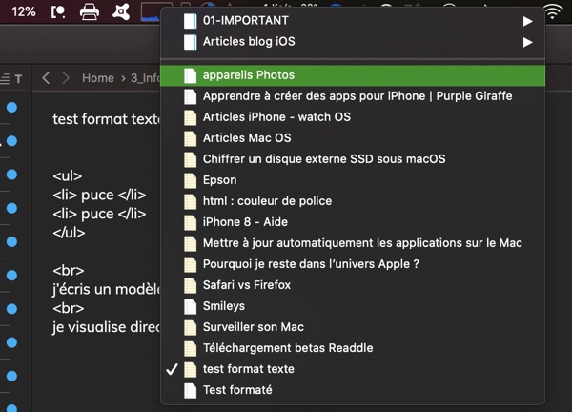The height and width of the screenshot is (412, 572).
Task: Select the appareils Photos note
Action: [x=249, y=75]
